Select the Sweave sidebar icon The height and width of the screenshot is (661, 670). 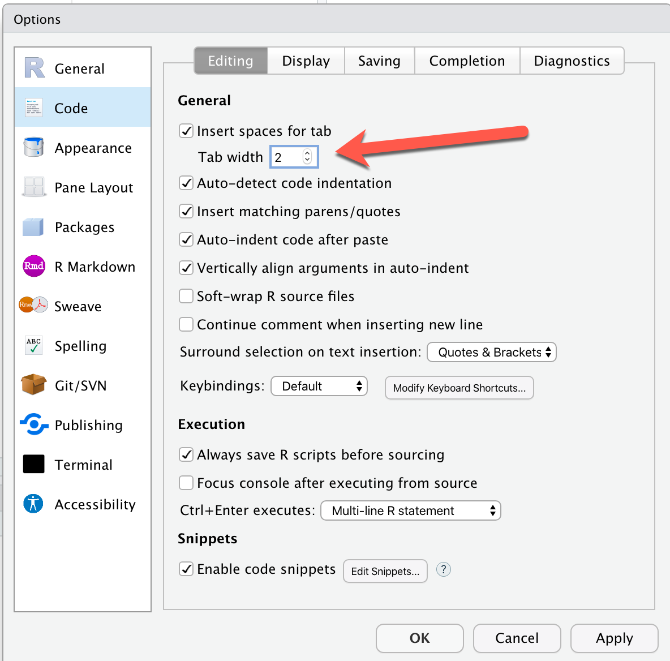pos(32,306)
